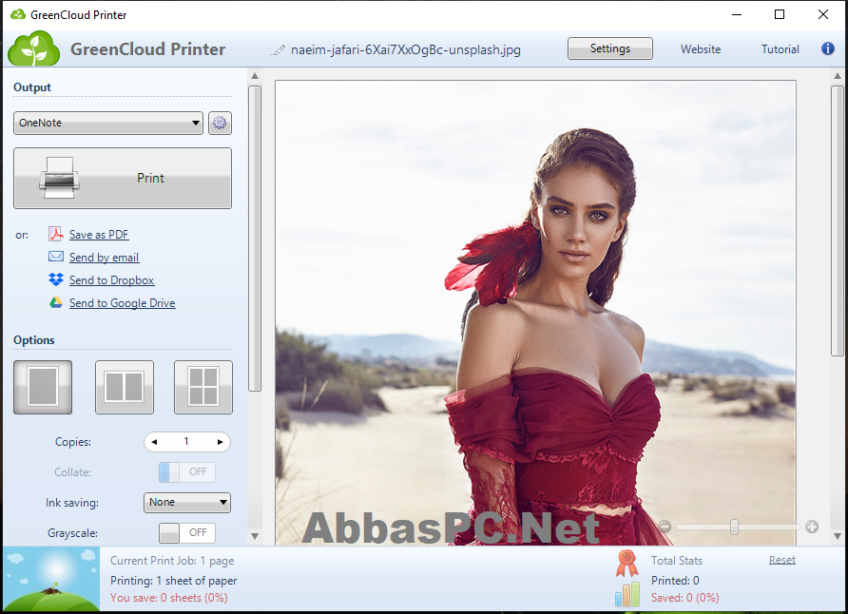
Task: Click the filename naeim-jafari-6Xai7XxOgBc-unsplash.jpg
Action: (406, 49)
